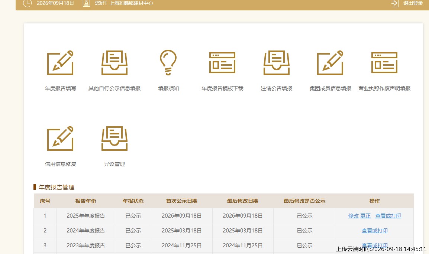
Task: Click 修改 for the 2025年年度报告
Action: coord(353,216)
